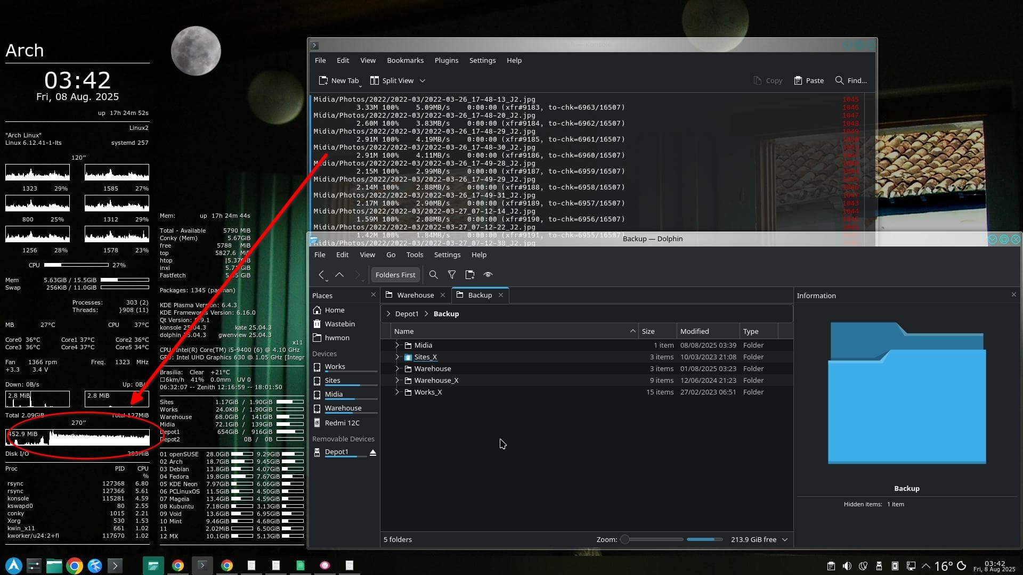Expand the Midia folder tree node

click(x=397, y=345)
